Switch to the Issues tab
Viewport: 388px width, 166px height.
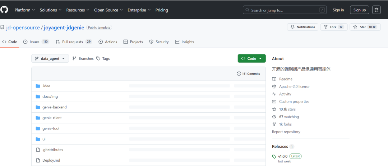click(x=36, y=42)
